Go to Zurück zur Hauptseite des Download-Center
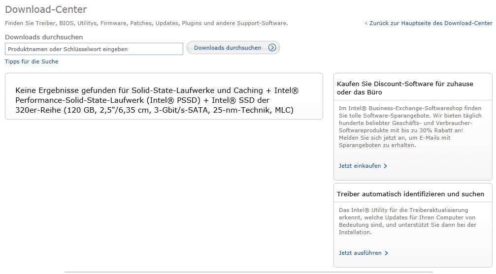 tap(430, 23)
